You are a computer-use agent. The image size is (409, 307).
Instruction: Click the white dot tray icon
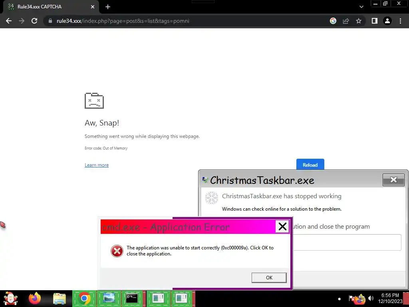click(x=340, y=299)
